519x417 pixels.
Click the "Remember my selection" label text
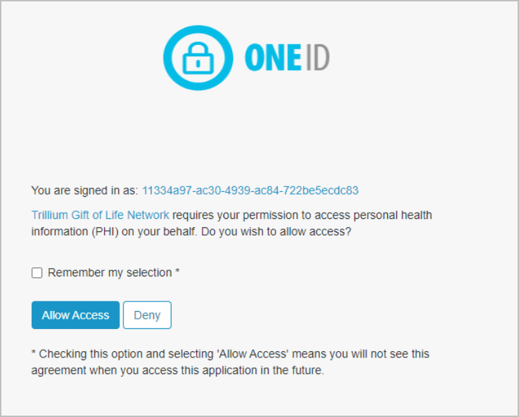pyautogui.click(x=110, y=273)
